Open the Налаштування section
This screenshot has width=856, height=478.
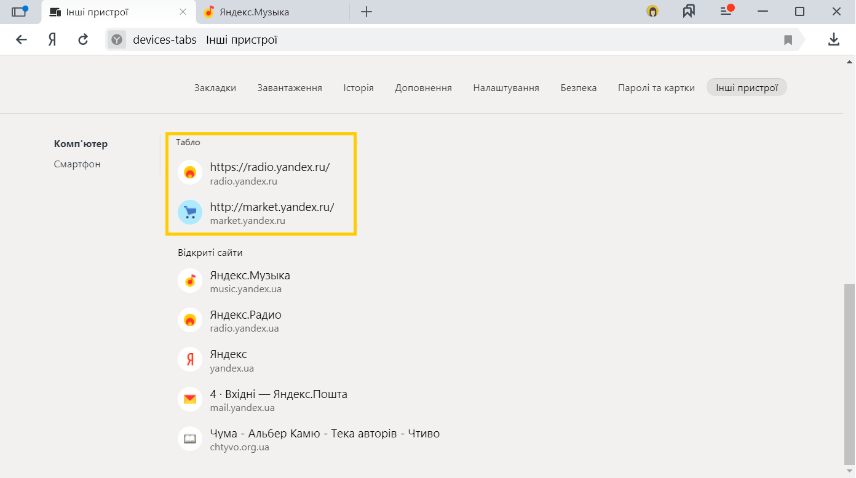pyautogui.click(x=506, y=88)
